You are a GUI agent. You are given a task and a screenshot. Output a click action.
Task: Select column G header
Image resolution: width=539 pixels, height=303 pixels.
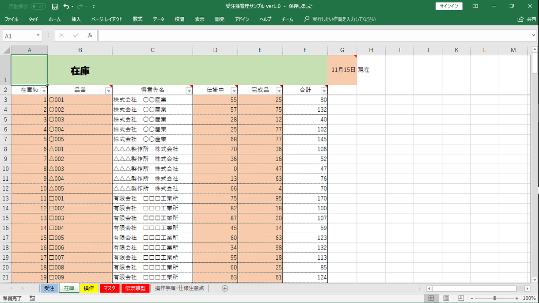point(342,50)
